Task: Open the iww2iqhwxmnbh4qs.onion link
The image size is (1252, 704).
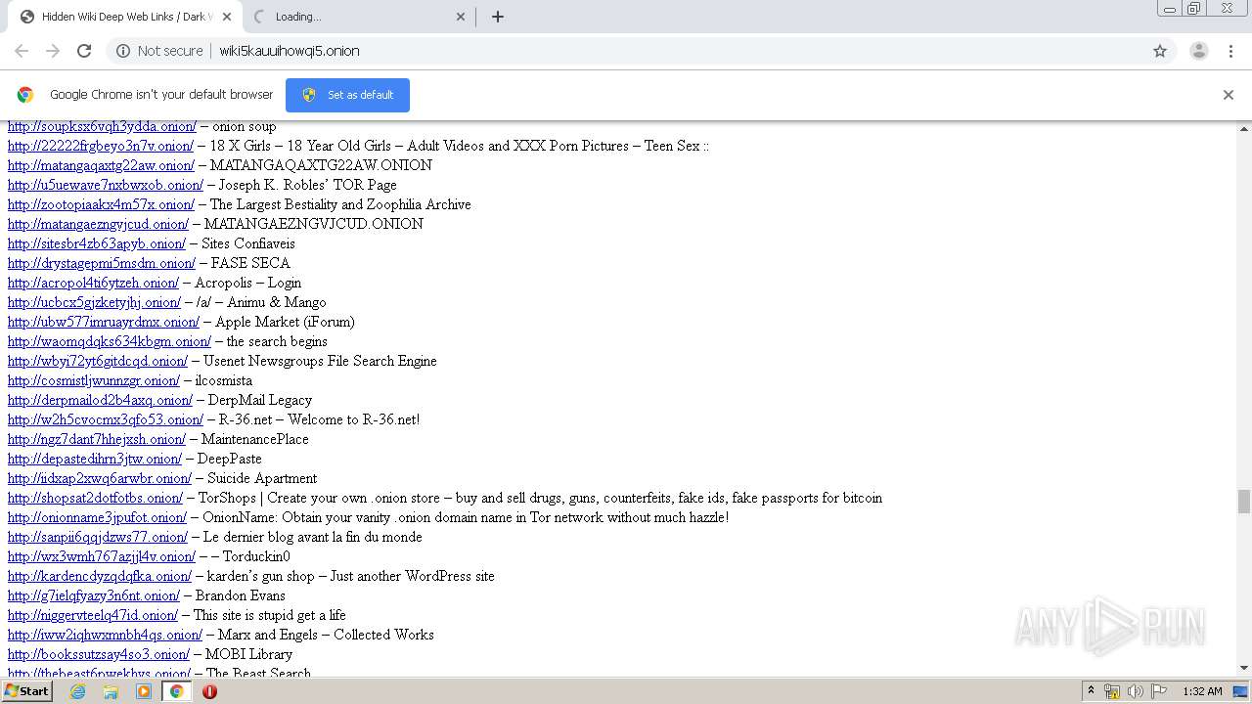Action: pyautogui.click(x=105, y=635)
